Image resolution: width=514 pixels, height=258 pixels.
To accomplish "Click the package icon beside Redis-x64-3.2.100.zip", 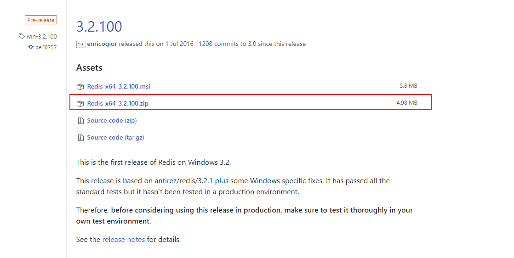I will click(x=80, y=103).
